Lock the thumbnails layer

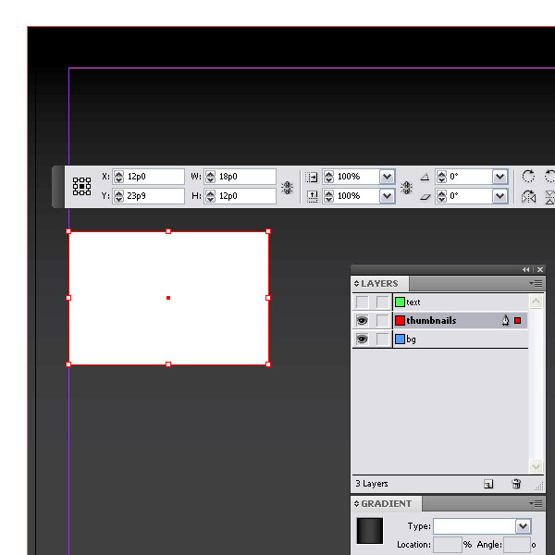click(382, 321)
